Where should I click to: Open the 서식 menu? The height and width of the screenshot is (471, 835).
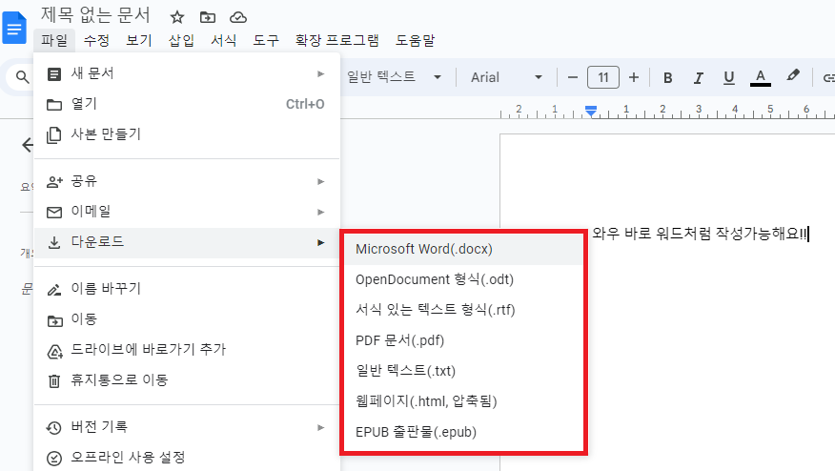[x=224, y=40]
